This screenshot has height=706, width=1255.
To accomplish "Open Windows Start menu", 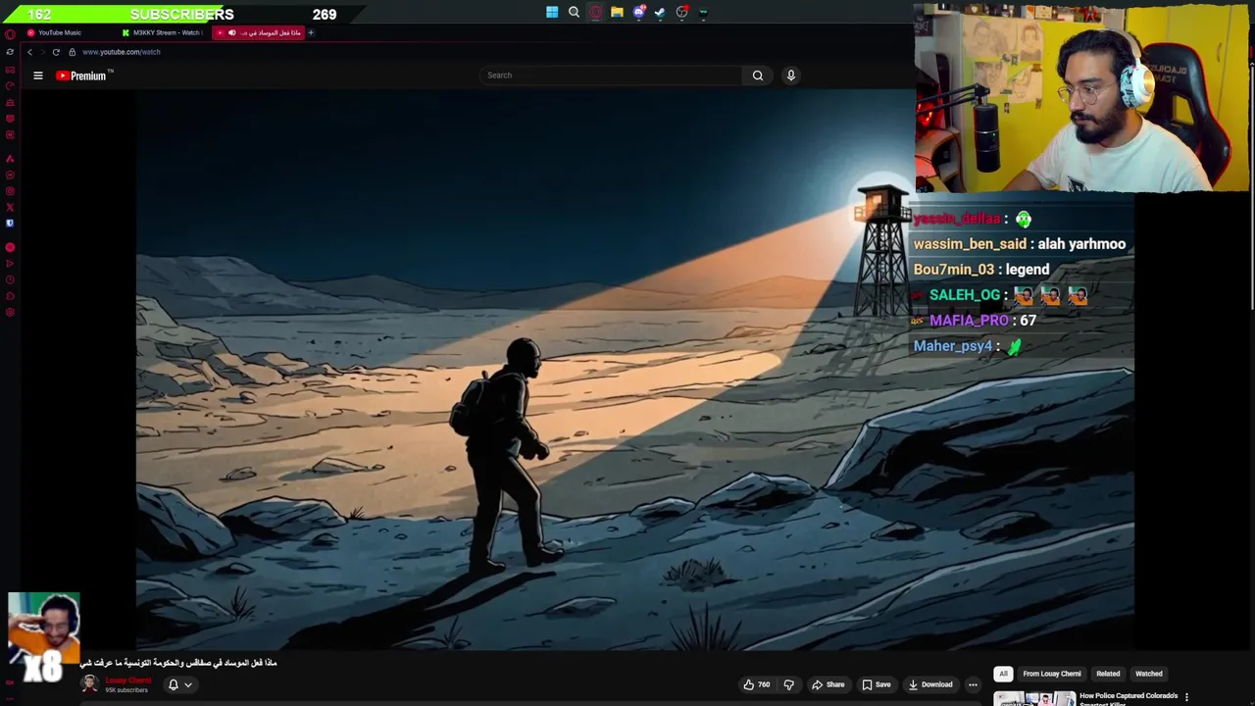I will [552, 13].
